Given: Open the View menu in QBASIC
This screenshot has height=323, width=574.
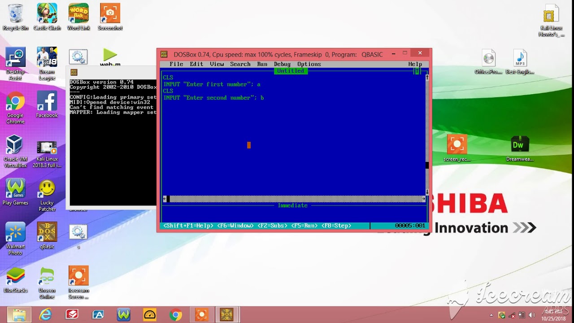Looking at the screenshot, I should [217, 64].
